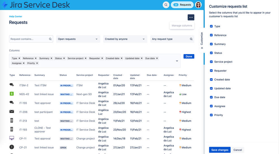
Task: Open the user avatar profile menu
Action: [198, 5]
